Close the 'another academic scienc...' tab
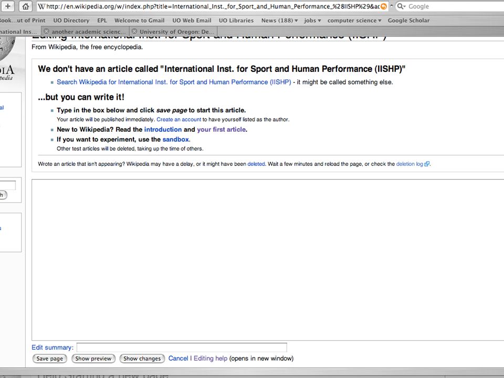This screenshot has height=378, width=504. coord(46,31)
